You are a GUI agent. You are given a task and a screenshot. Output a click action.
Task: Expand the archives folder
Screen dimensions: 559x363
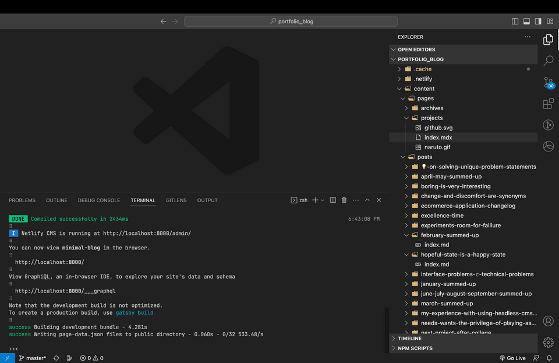click(464, 108)
